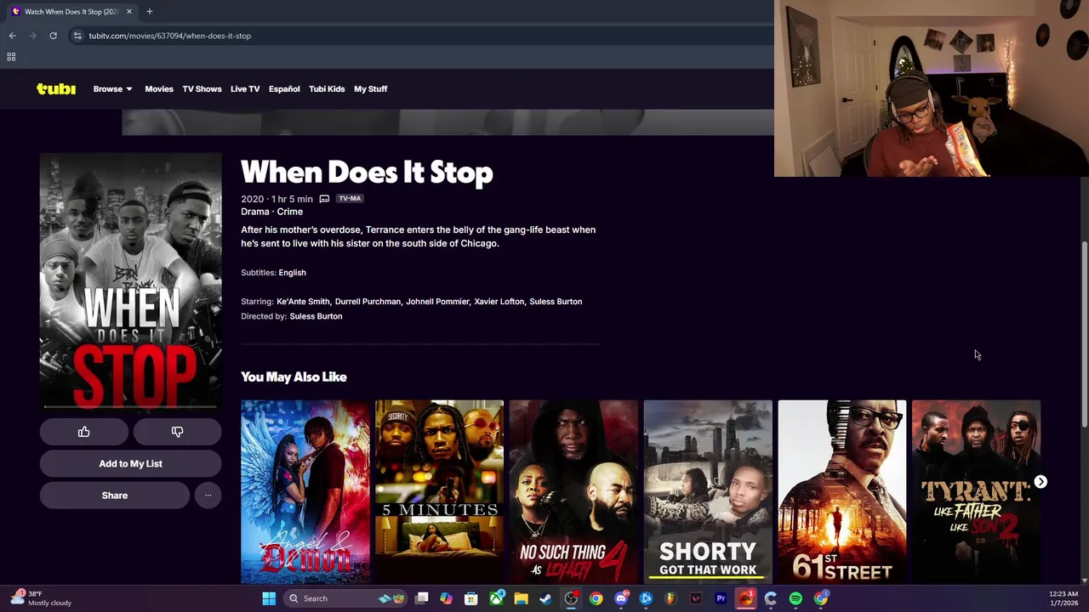View actor Ke'Ante Smith
1089x612 pixels.
pos(303,302)
